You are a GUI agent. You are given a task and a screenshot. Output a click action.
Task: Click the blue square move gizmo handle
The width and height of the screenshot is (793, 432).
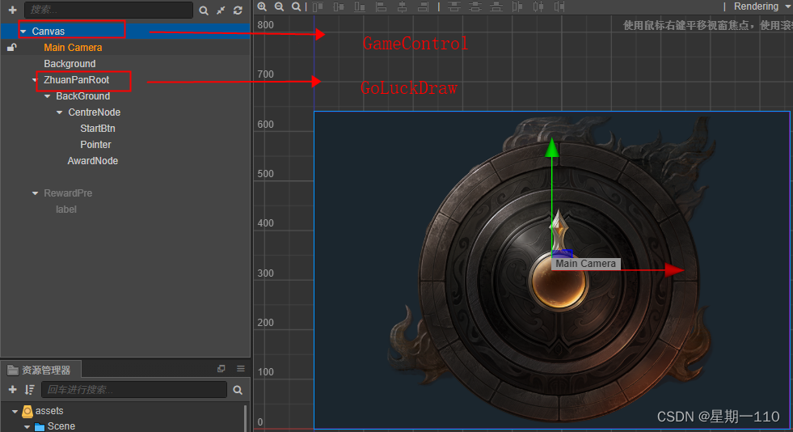point(563,254)
